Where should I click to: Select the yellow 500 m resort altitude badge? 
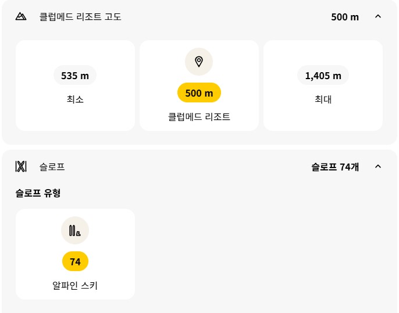199,93
